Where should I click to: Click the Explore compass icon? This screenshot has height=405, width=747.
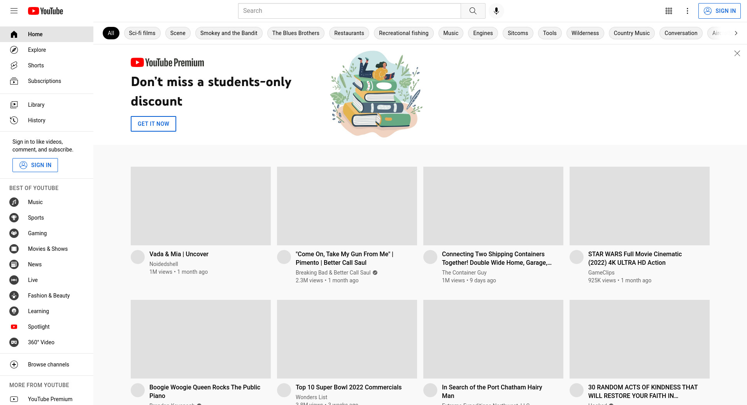14,50
